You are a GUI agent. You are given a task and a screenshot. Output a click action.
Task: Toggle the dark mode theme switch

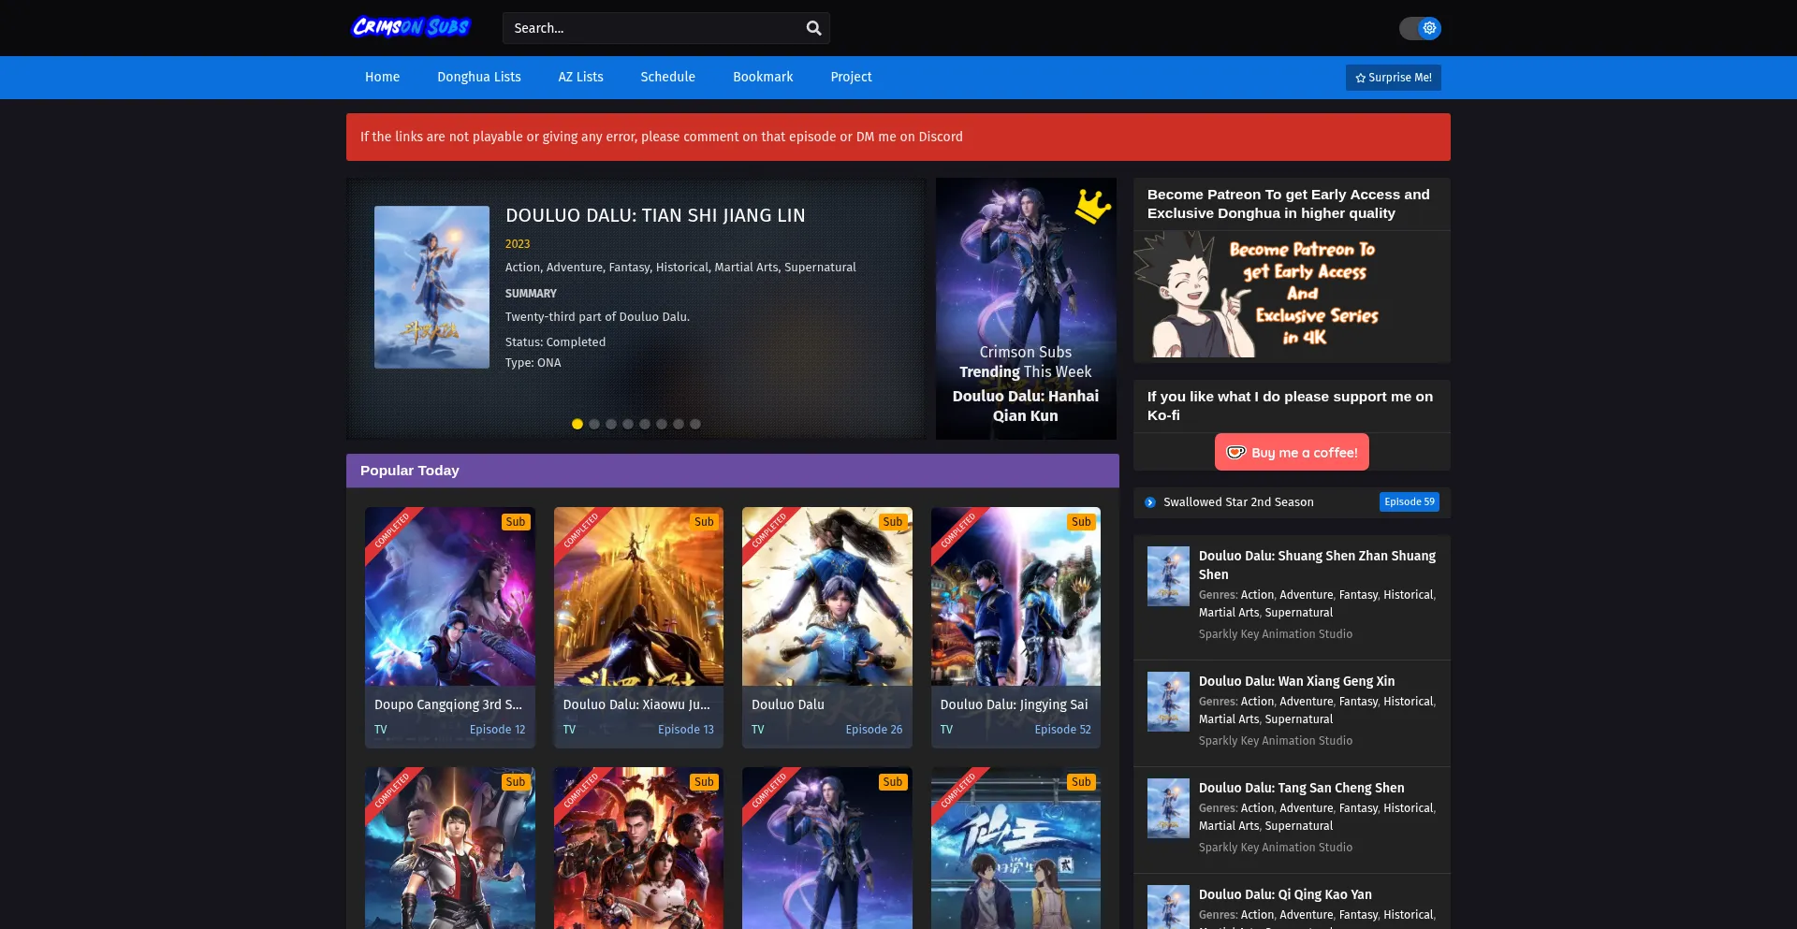click(1420, 28)
